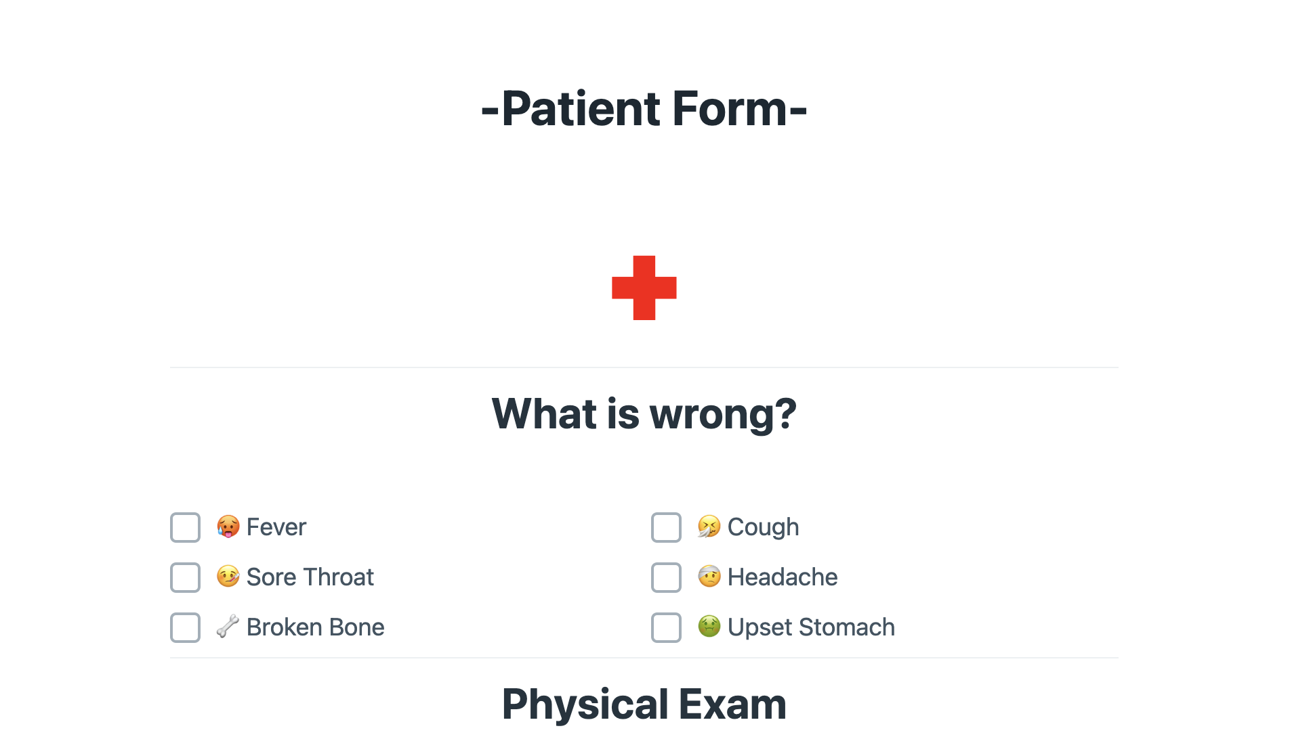Click the -Patient Form- title
This screenshot has height=739, width=1290.
pos(644,108)
